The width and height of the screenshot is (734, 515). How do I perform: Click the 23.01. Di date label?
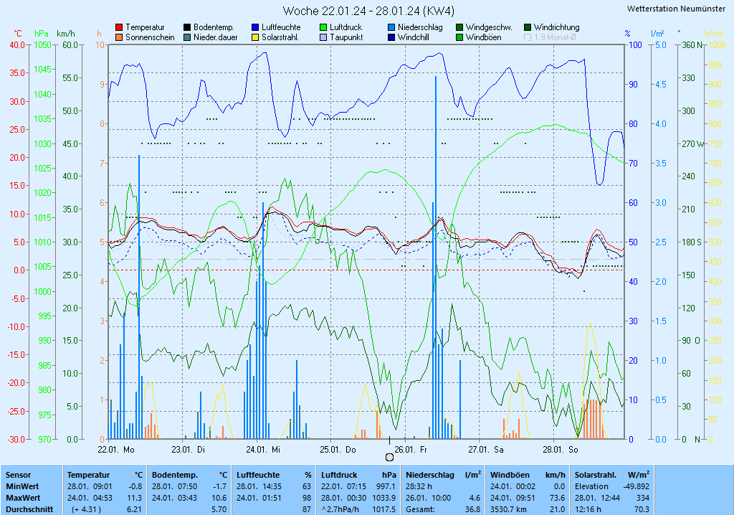189,450
